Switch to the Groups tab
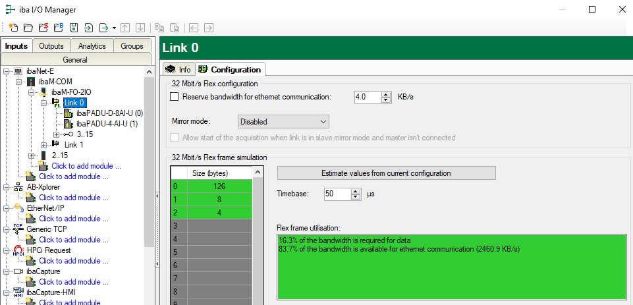 click(132, 46)
